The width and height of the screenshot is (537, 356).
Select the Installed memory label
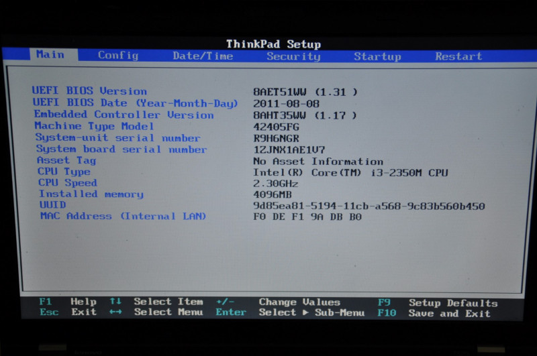pyautogui.click(x=91, y=194)
